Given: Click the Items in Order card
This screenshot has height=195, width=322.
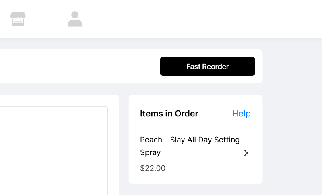Looking at the screenshot, I should point(196,139).
